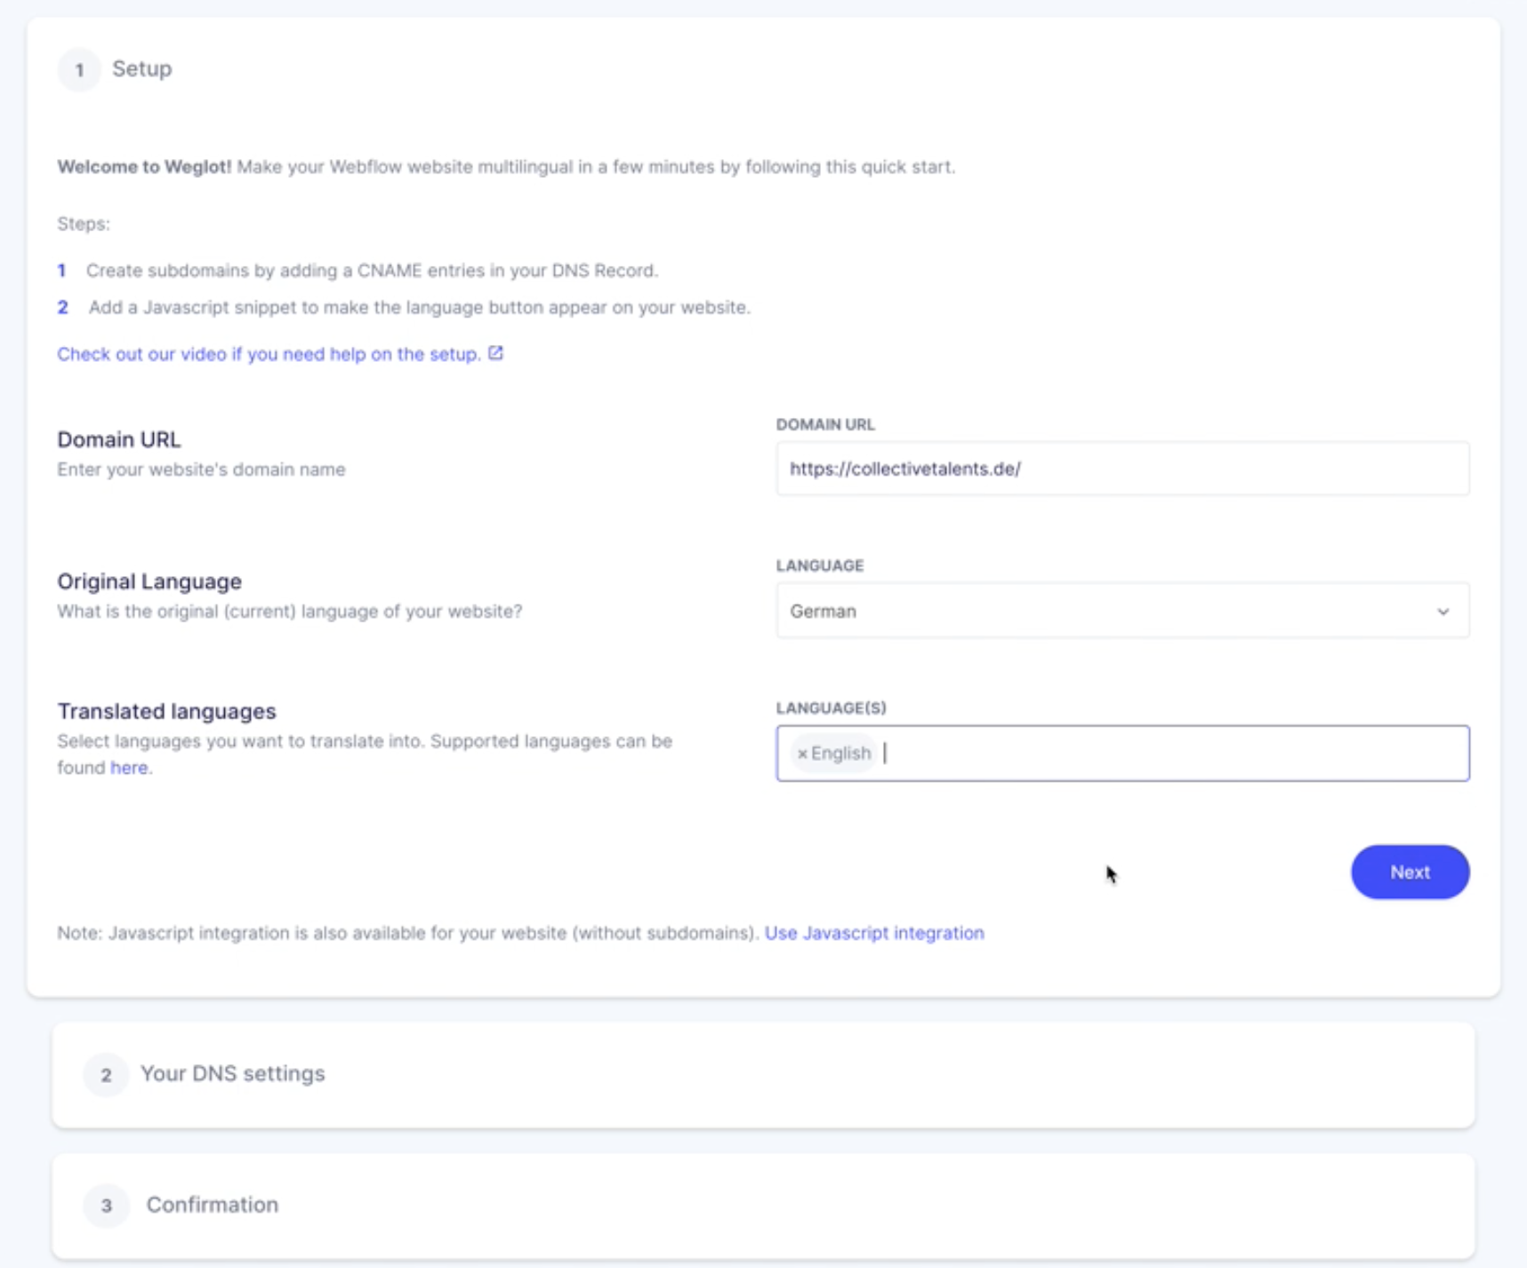Image resolution: width=1527 pixels, height=1268 pixels.
Task: Click Use Javascript integration link
Action: point(874,933)
